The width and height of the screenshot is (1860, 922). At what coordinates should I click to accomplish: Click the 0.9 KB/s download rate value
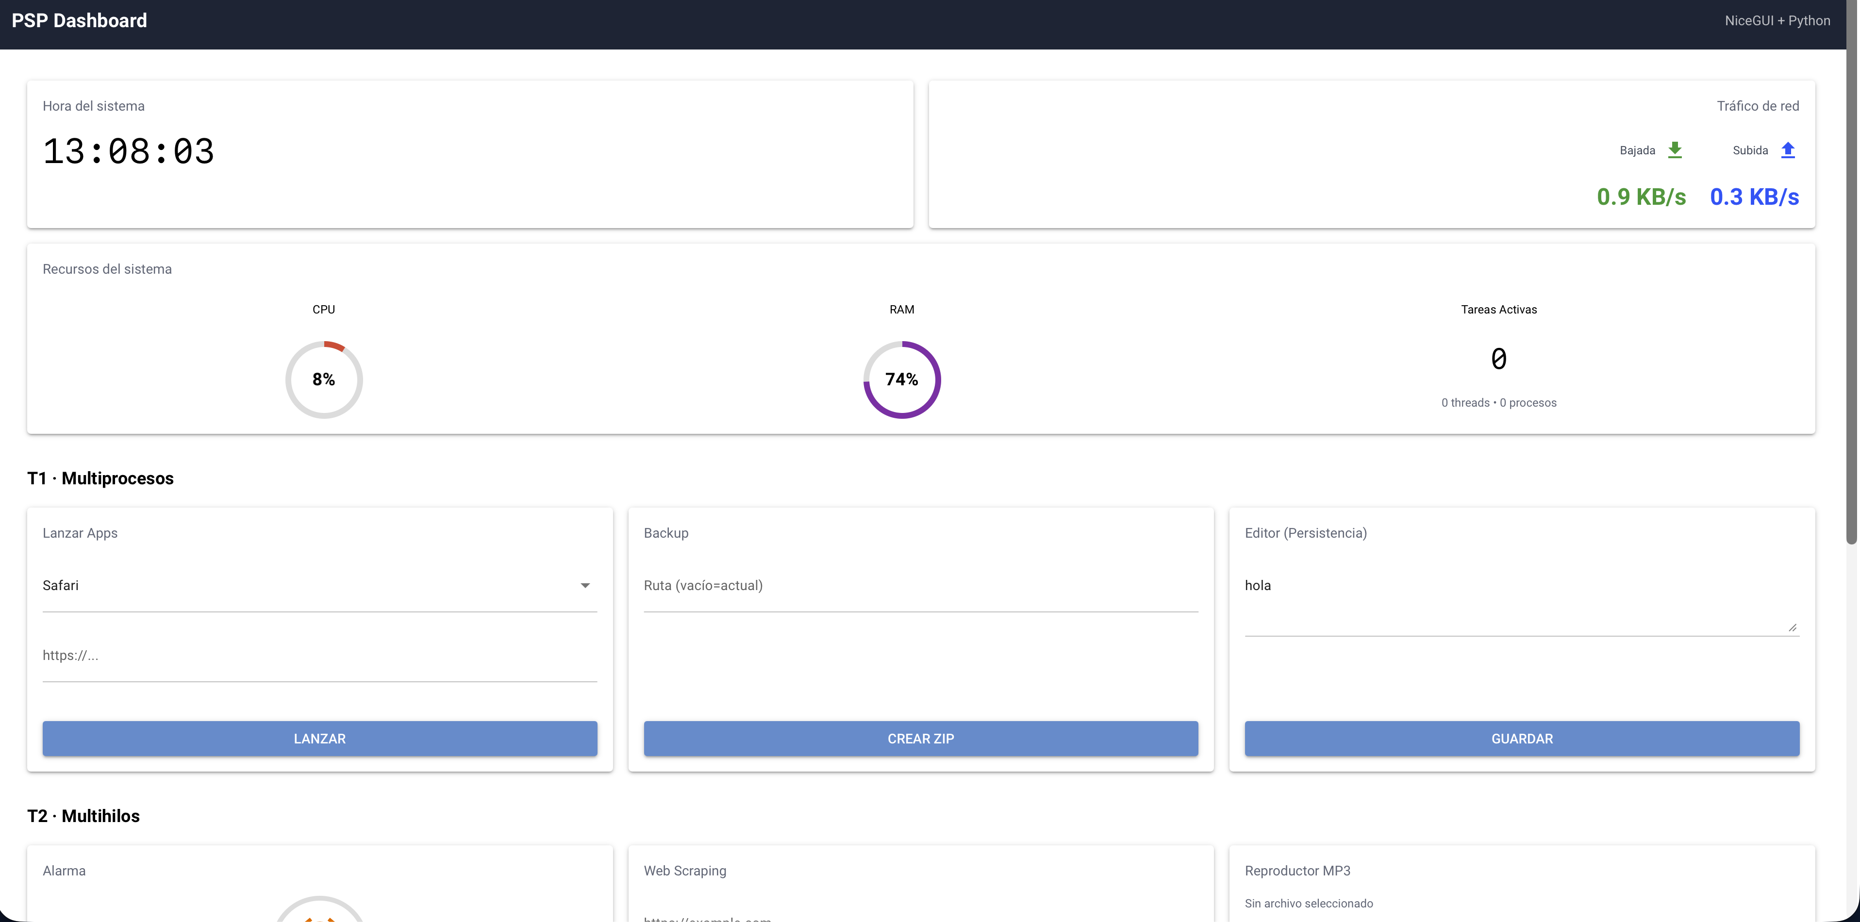1641,197
